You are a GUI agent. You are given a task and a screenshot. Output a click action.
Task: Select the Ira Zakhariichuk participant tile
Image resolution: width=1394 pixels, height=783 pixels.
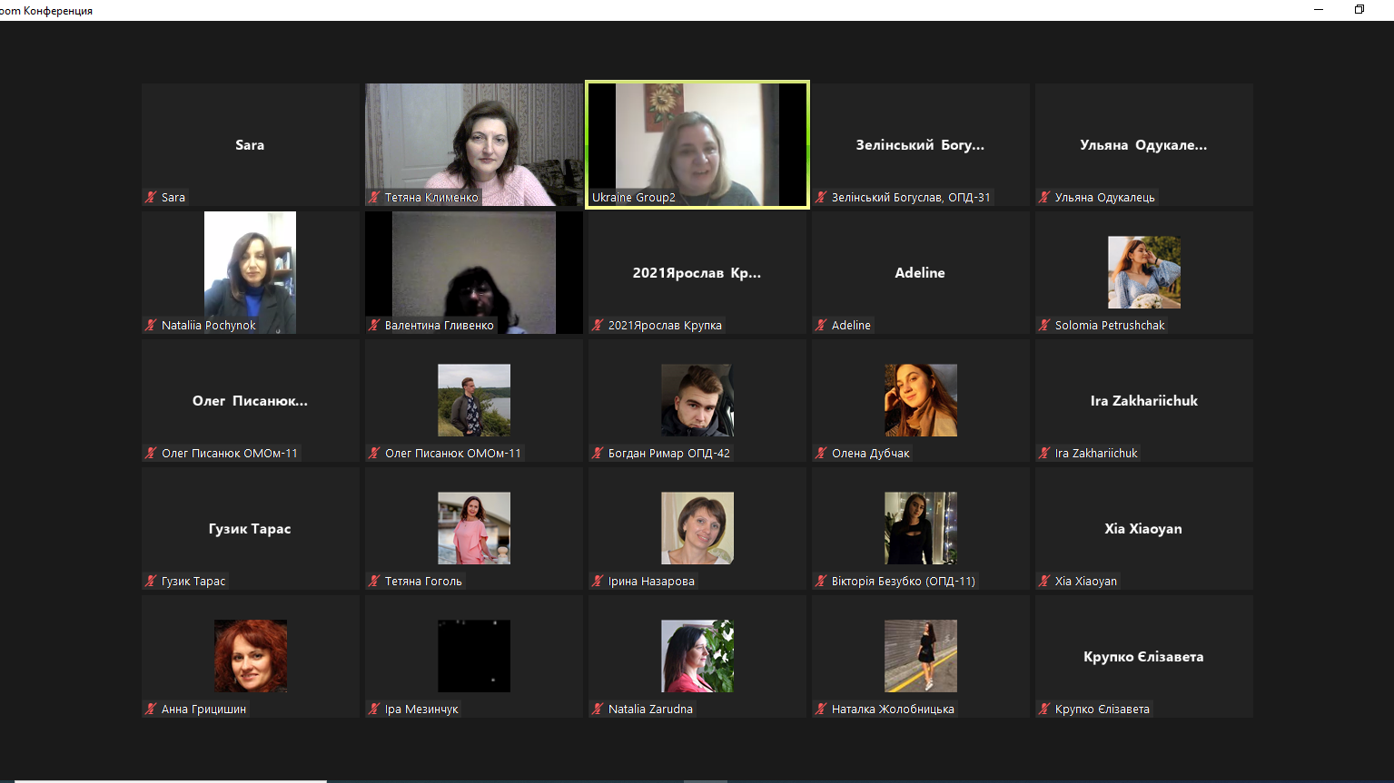(x=1143, y=400)
